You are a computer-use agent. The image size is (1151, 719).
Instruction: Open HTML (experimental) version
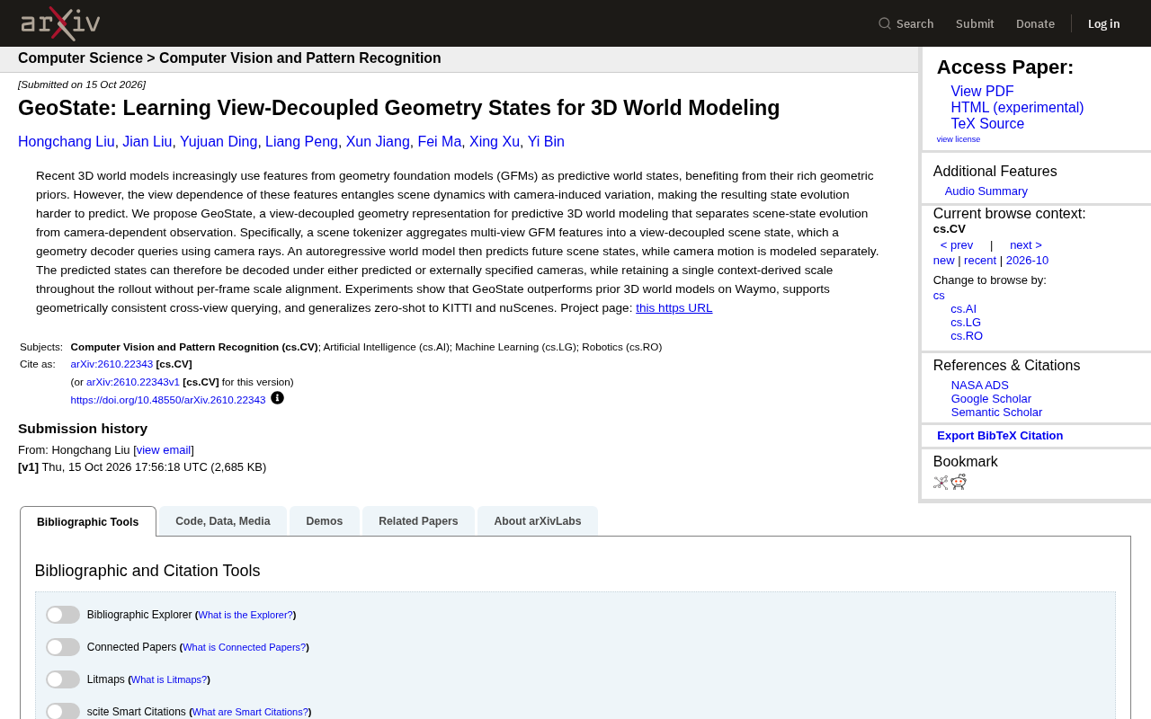[x=1017, y=108]
